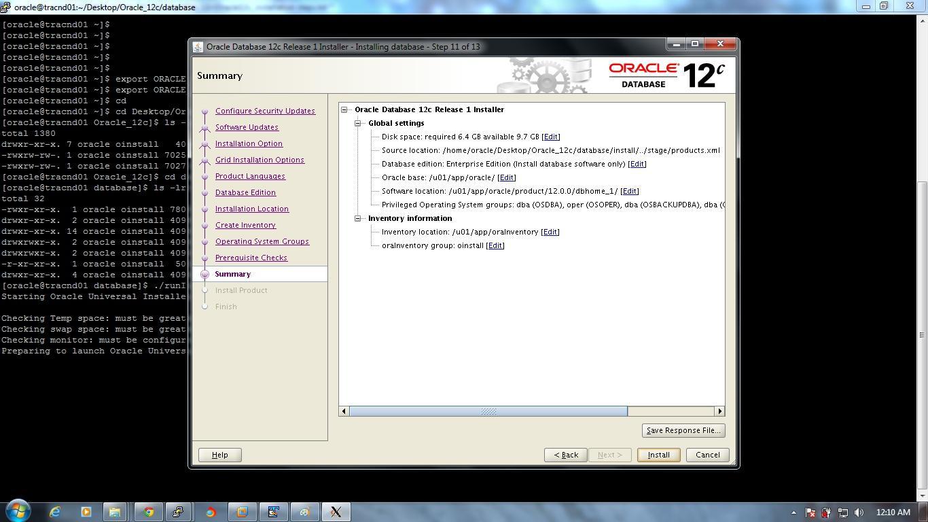Edit the Database edition setting
Screen dimensions: 928x522
tap(637, 164)
